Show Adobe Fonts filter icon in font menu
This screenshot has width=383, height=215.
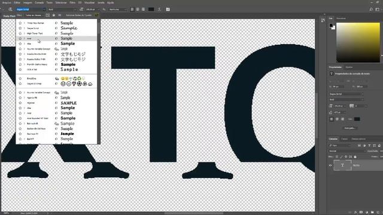pyautogui.click(x=48, y=15)
